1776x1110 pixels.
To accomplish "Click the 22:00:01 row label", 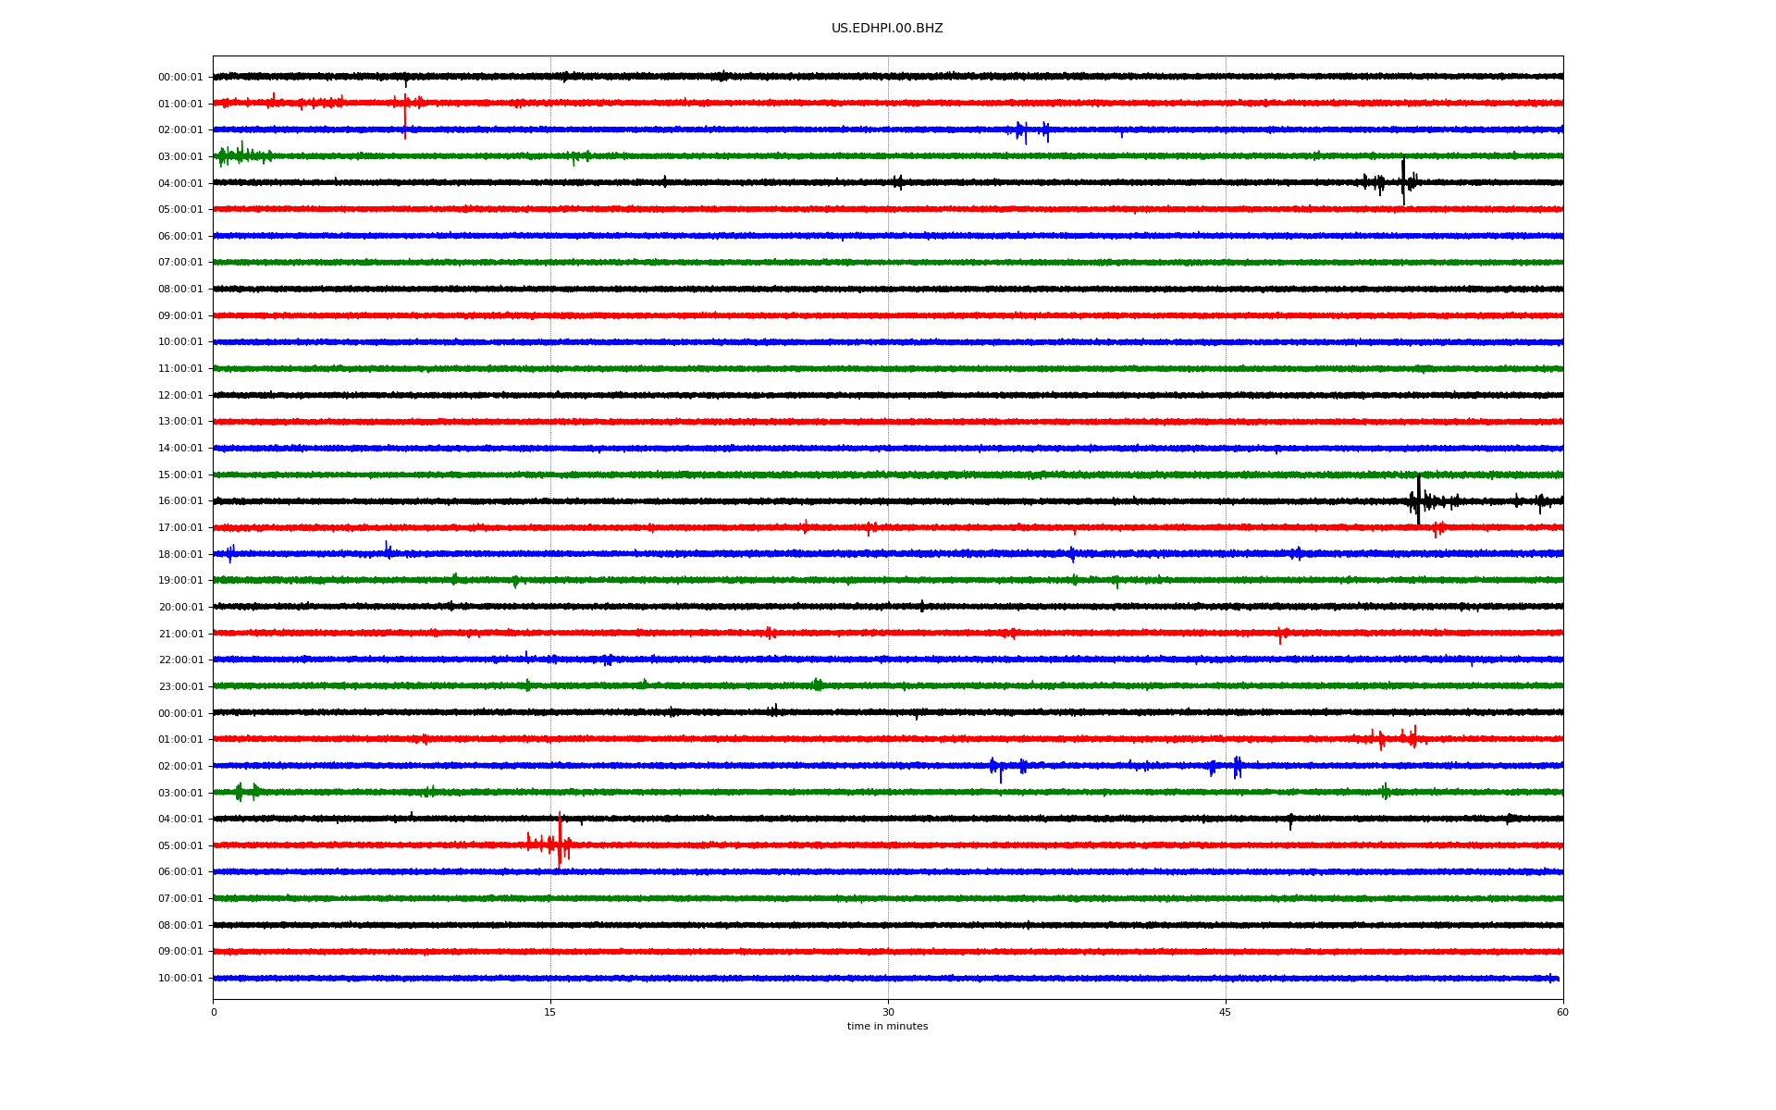I will pyautogui.click(x=180, y=660).
